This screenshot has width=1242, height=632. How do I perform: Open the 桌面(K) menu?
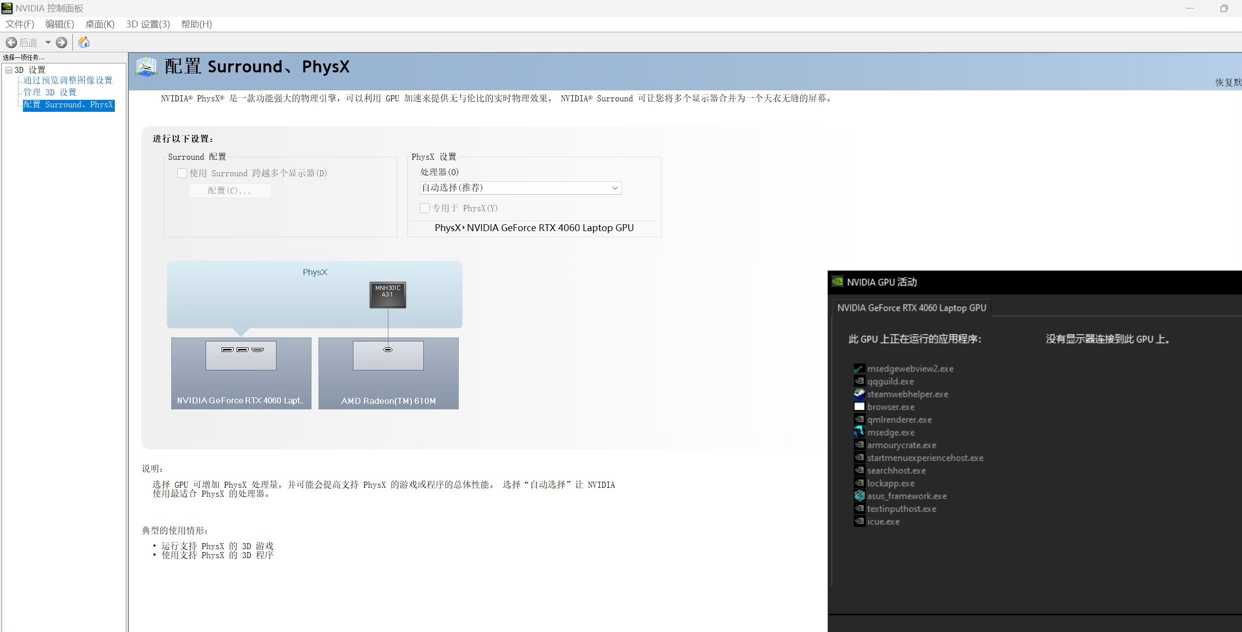(x=100, y=24)
